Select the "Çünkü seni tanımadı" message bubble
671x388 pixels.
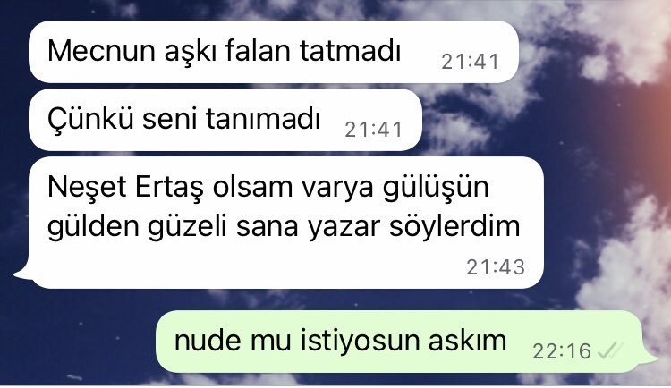click(x=225, y=120)
